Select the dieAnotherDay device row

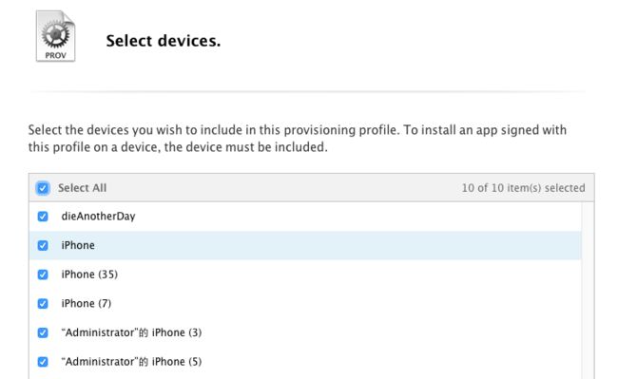coord(305,217)
